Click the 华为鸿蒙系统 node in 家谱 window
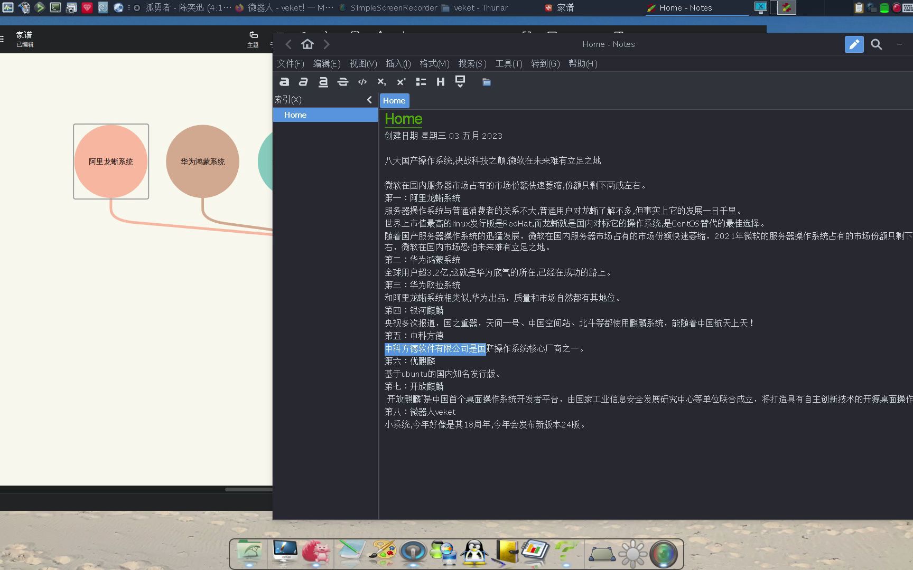The image size is (913, 570). (x=202, y=161)
